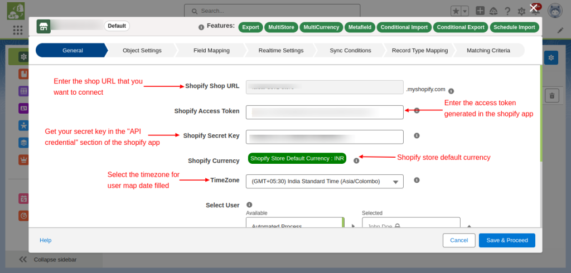This screenshot has height=273, width=571.
Task: Click the Shopify Access Token field
Action: (x=325, y=112)
